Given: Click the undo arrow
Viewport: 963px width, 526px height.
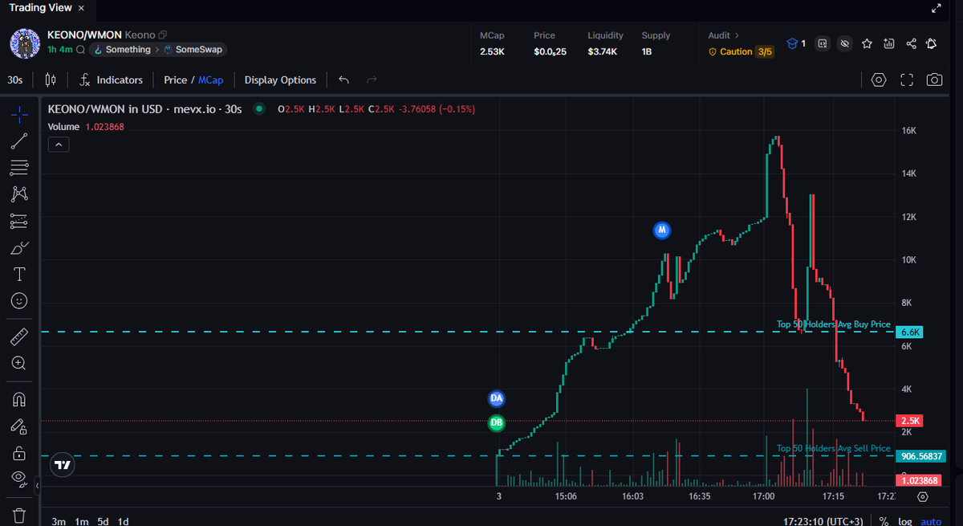Looking at the screenshot, I should 344,80.
